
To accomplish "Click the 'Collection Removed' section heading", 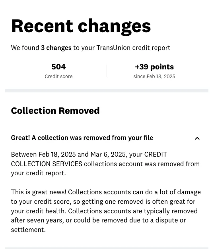I will coord(55,111).
